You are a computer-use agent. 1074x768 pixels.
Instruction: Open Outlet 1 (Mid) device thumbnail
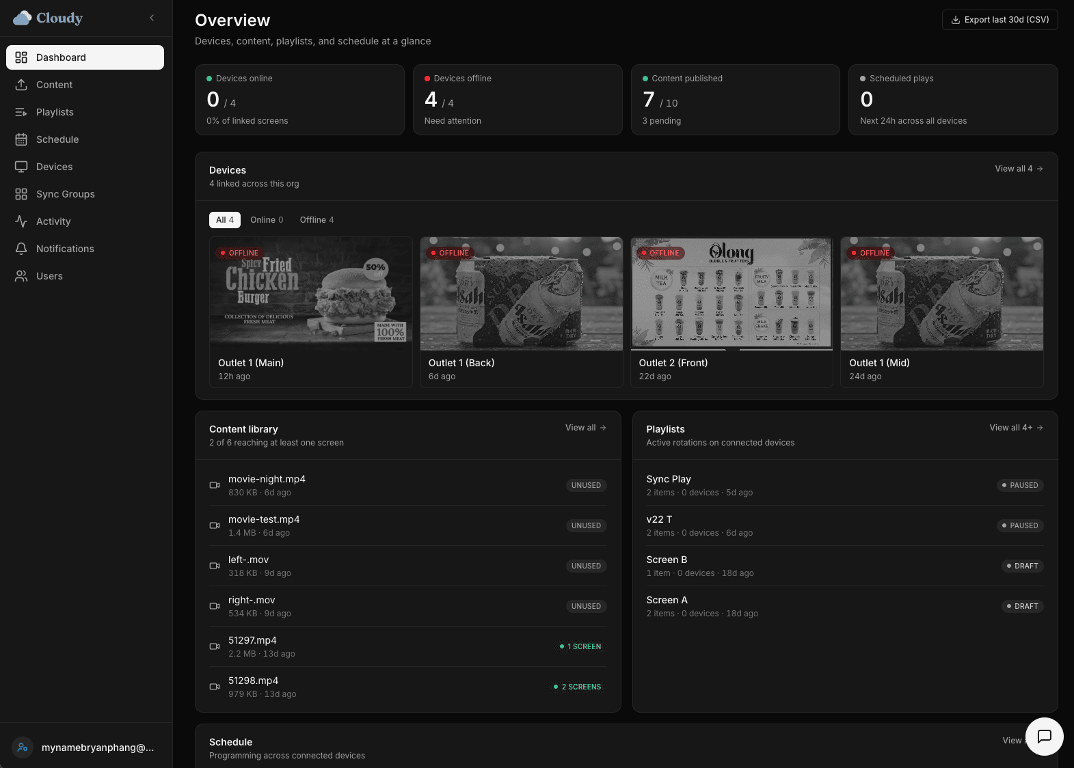(x=942, y=294)
